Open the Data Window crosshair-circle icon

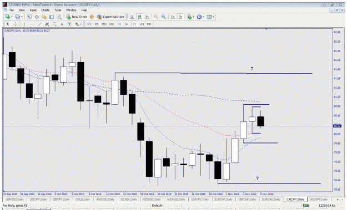pyautogui.click(x=37, y=17)
